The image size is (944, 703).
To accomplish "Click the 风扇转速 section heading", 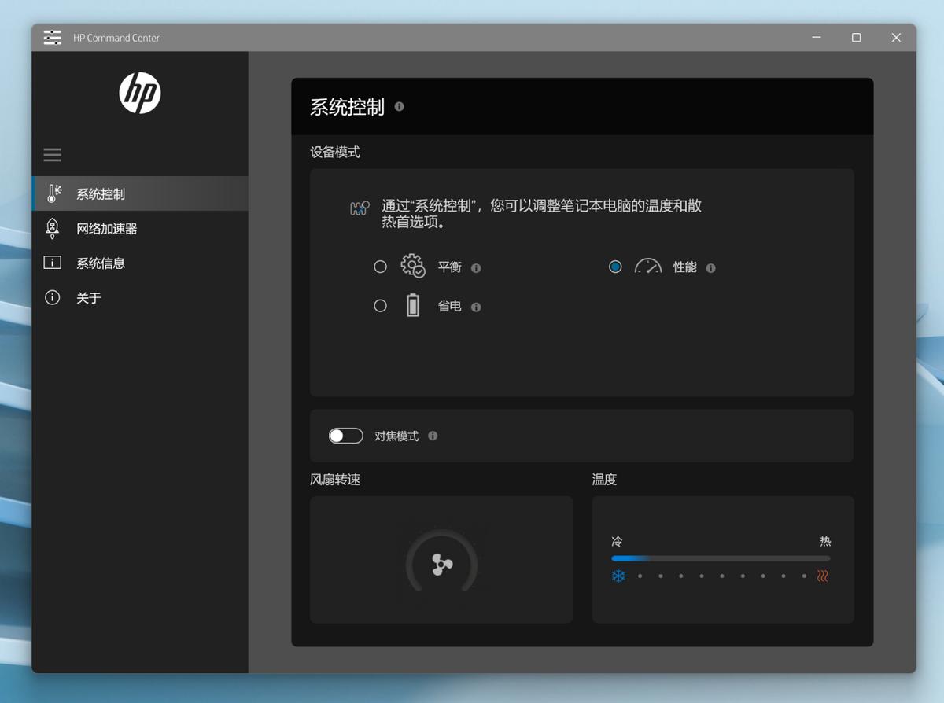I will [335, 479].
